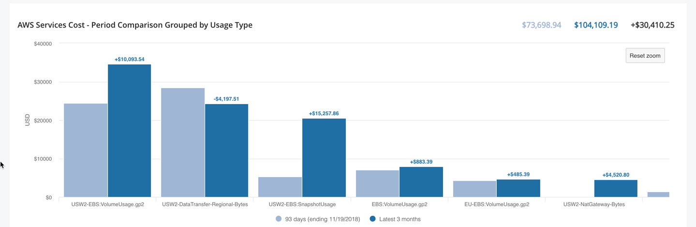Select the dark blue bar for USW2-NatGateway-Bytes
The height and width of the screenshot is (227, 696).
pyautogui.click(x=616, y=188)
